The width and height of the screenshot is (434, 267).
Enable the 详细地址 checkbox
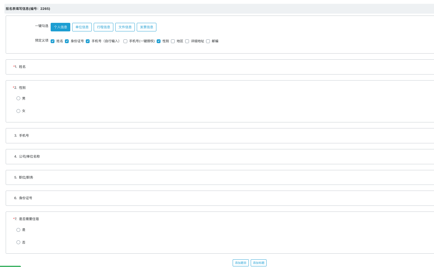tap(187, 41)
